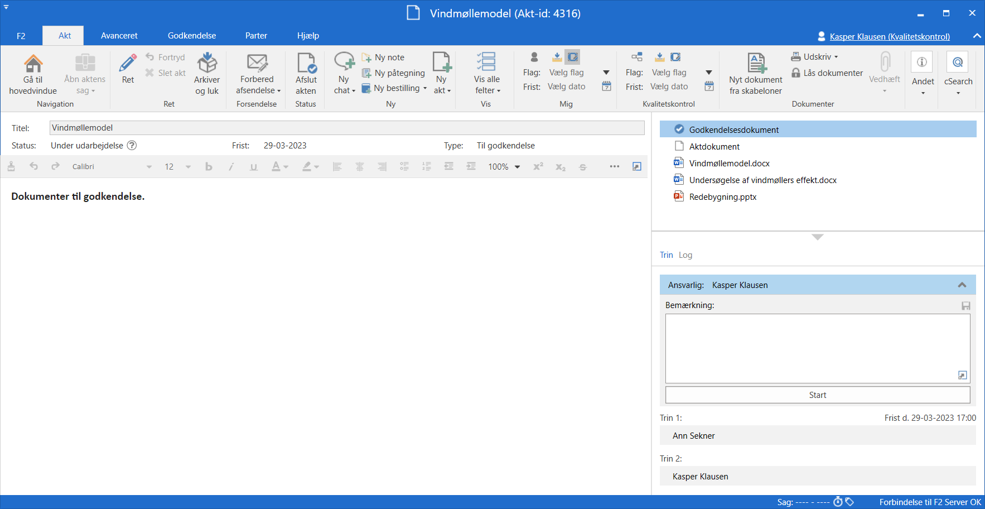Toggle superscript formatting
Screen dimensions: 985x509
point(538,166)
